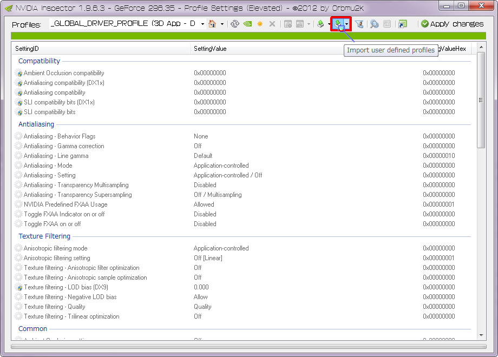Click the gear icon beside NVIDIA Predefined FXAA Usage
The height and width of the screenshot is (357, 498).
pos(19,204)
